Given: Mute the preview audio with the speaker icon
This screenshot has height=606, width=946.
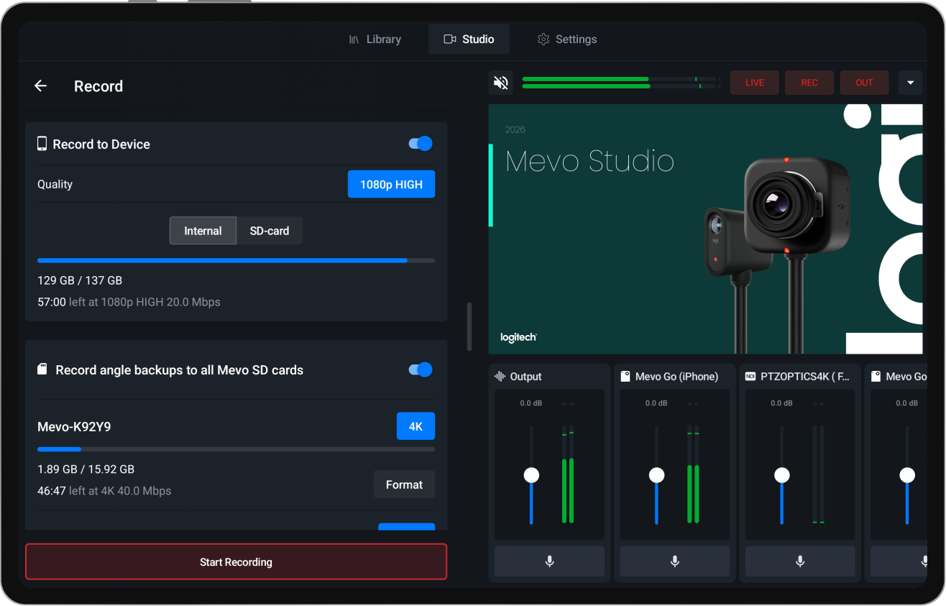Looking at the screenshot, I should click(x=500, y=82).
